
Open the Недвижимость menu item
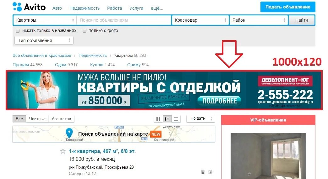point(85,8)
